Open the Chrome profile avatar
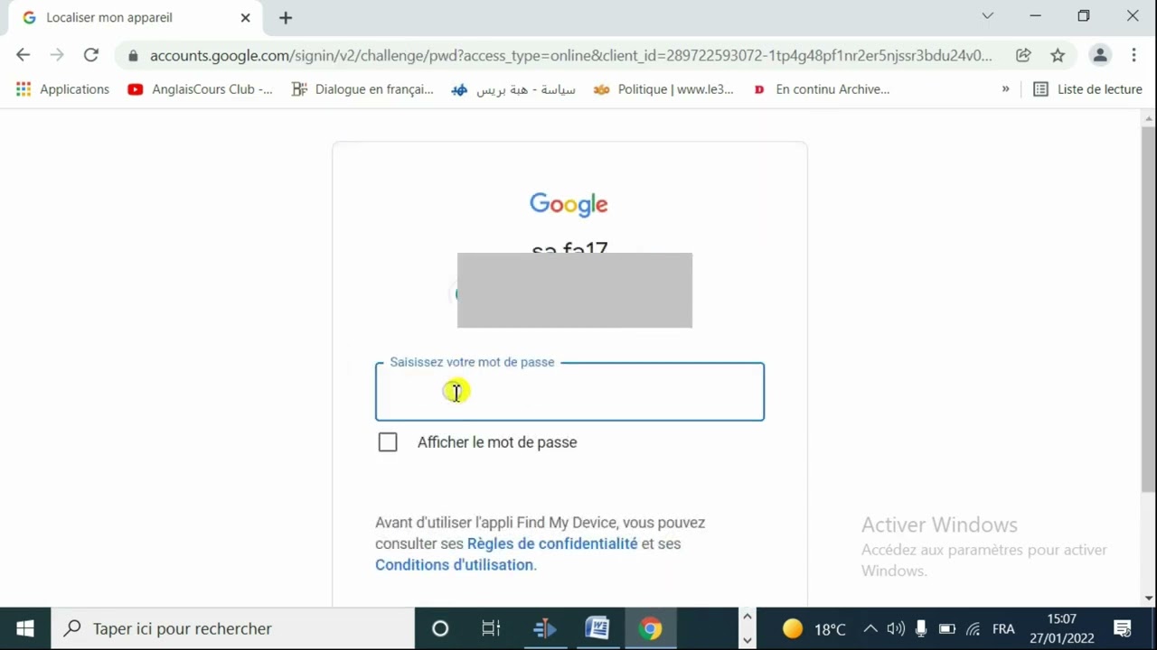Screen dimensions: 1157x650 [x=1100, y=55]
